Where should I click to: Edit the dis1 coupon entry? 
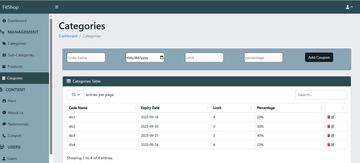(x=333, y=117)
